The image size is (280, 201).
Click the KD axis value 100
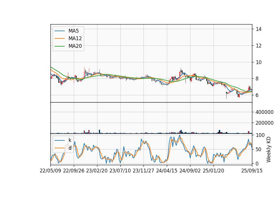[260, 135]
